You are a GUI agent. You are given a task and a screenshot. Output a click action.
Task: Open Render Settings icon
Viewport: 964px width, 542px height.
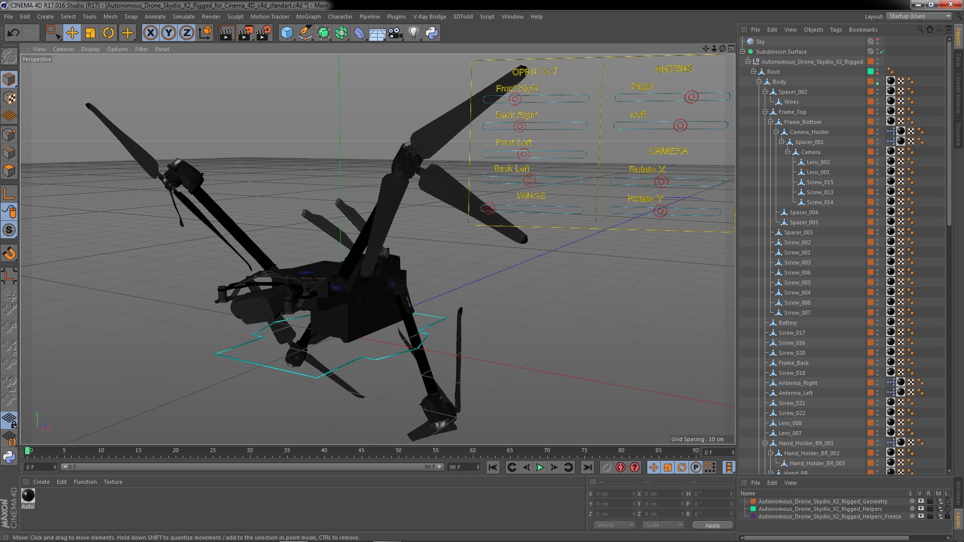[264, 33]
